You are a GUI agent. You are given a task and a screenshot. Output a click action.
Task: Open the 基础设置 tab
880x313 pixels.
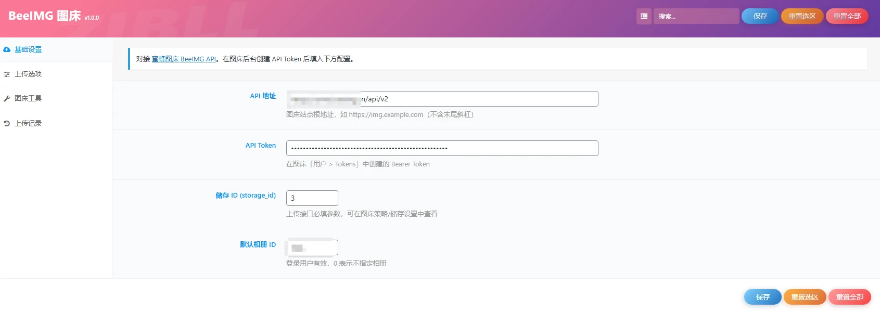coord(56,49)
